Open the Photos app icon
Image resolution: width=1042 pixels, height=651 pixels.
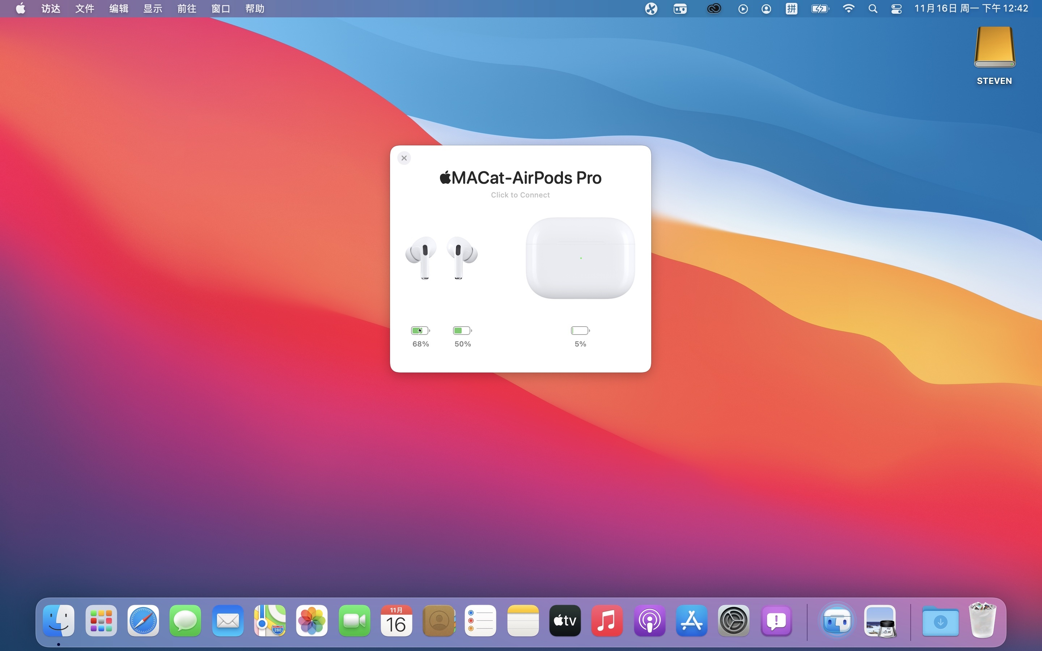pos(312,620)
